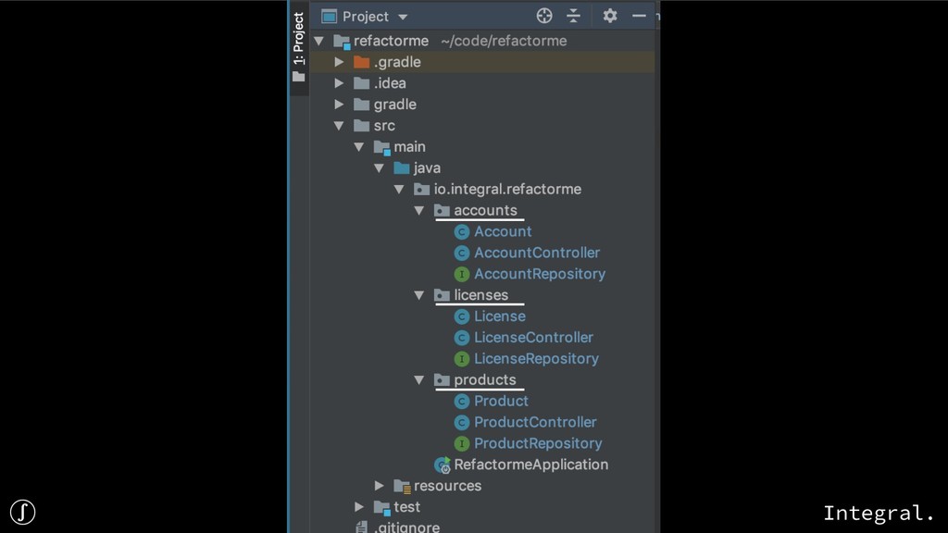Click the interface icon beside AccountRepository

462,274
